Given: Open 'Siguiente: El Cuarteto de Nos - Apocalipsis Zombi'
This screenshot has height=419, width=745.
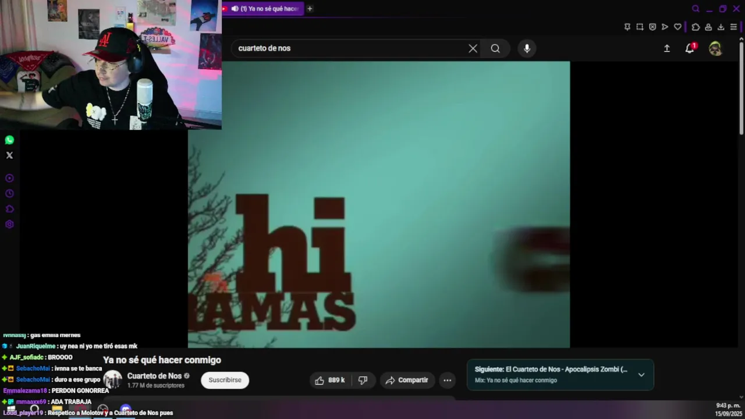Looking at the screenshot, I should [551, 369].
